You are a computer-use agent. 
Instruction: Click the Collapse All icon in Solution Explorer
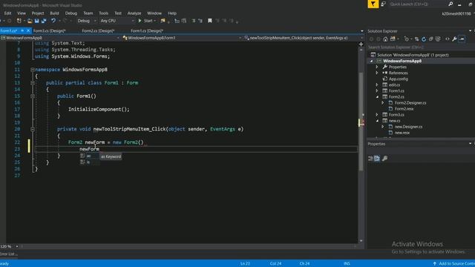coord(430,39)
